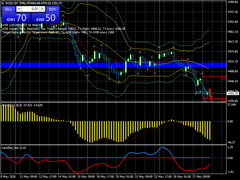
Task: Click the 18 May 17:00 time label
Action: [x=105, y=177]
